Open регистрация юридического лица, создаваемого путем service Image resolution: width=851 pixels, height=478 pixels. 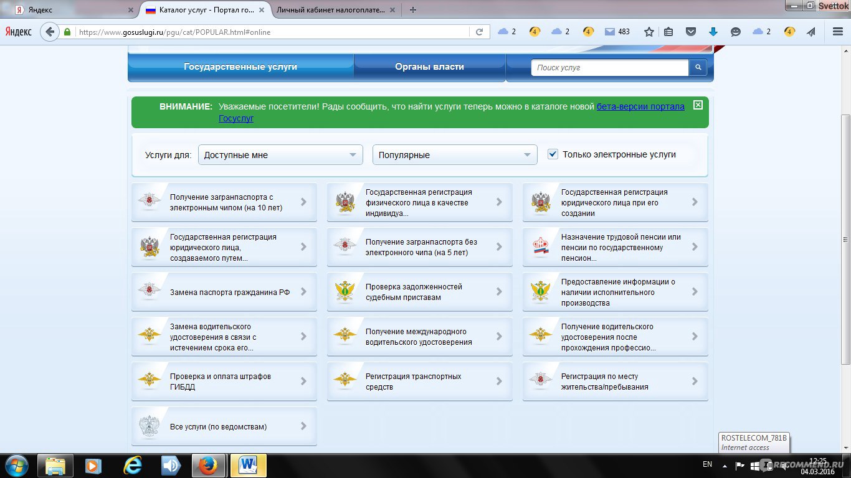pos(224,246)
